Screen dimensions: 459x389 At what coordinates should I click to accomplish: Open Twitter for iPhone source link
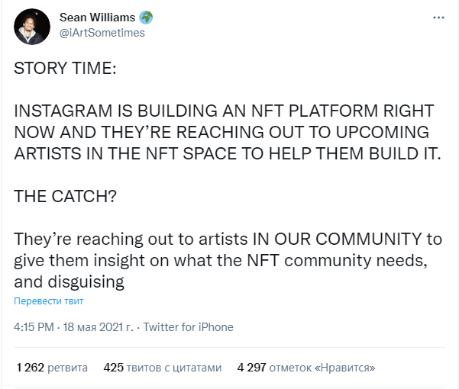point(188,327)
